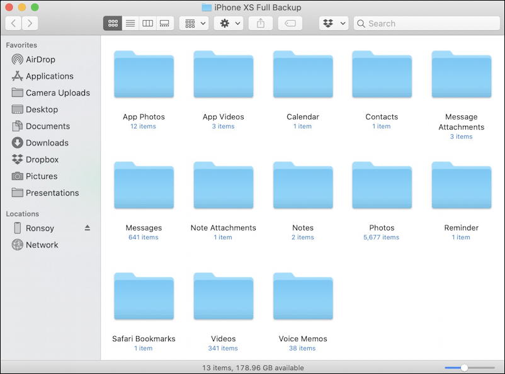Click the "12 items" count text
The image size is (505, 374).
(x=143, y=127)
